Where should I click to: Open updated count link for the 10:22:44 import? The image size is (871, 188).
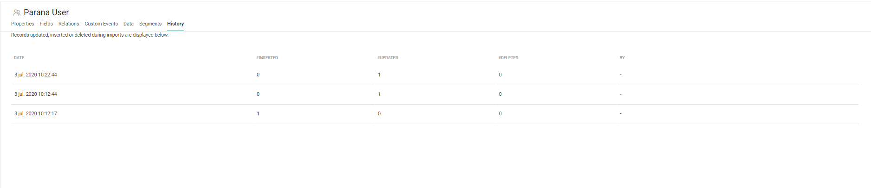coord(379,75)
